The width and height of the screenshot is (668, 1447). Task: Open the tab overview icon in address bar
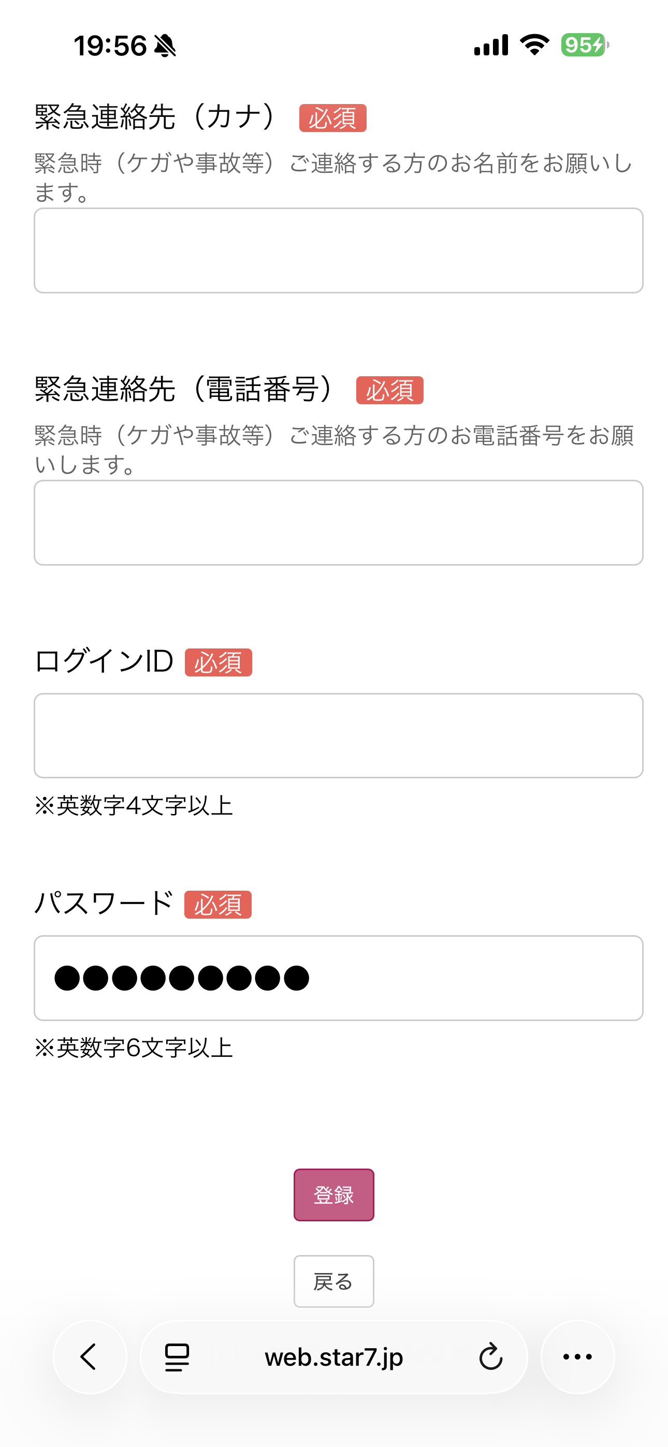click(x=177, y=1357)
